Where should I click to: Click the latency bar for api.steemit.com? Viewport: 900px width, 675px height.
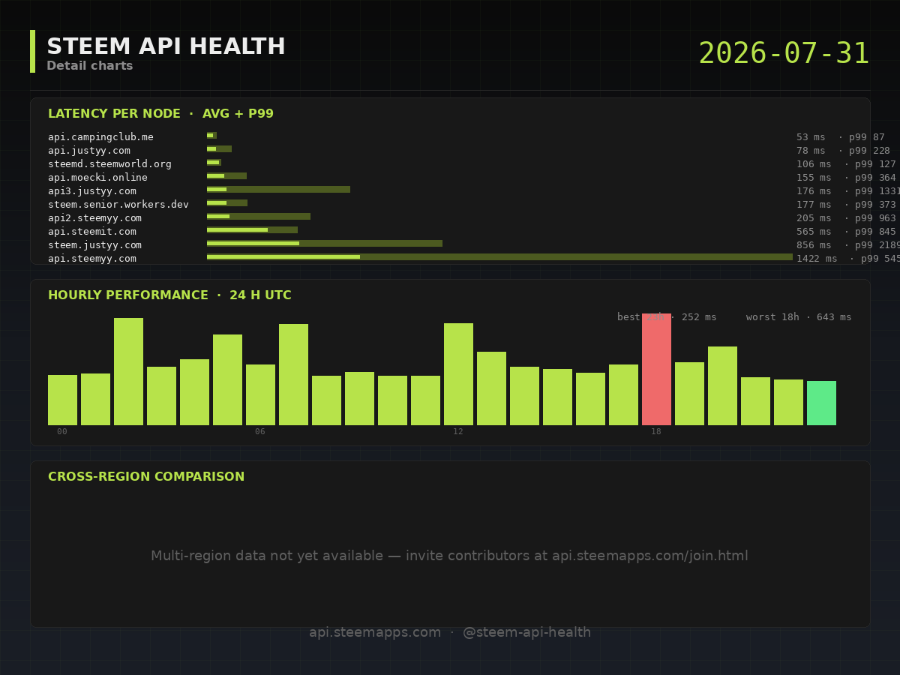pyautogui.click(x=252, y=229)
